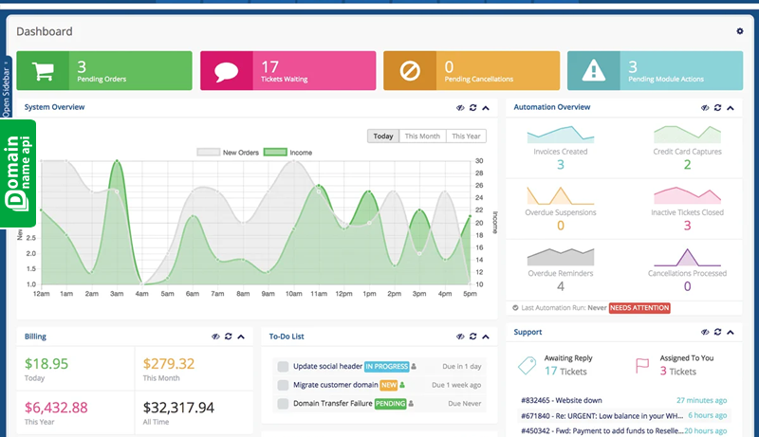The height and width of the screenshot is (437, 759).
Task: Refresh the To-Do List widget
Action: point(472,337)
